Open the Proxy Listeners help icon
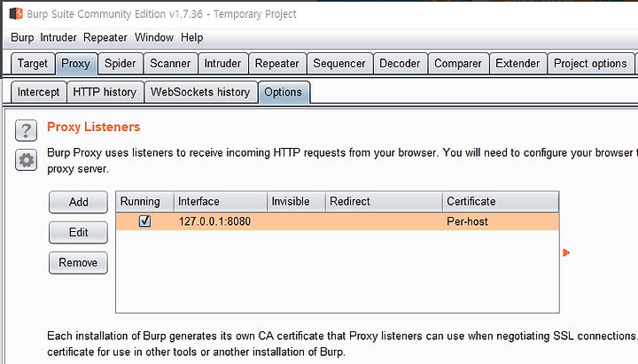This screenshot has width=638, height=364. (26, 130)
